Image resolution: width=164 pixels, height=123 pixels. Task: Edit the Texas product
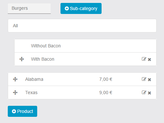(x=144, y=92)
